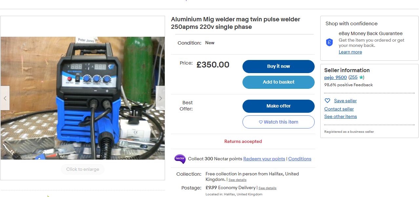
Task: Click the Nectar logo icon
Action: pos(180,159)
